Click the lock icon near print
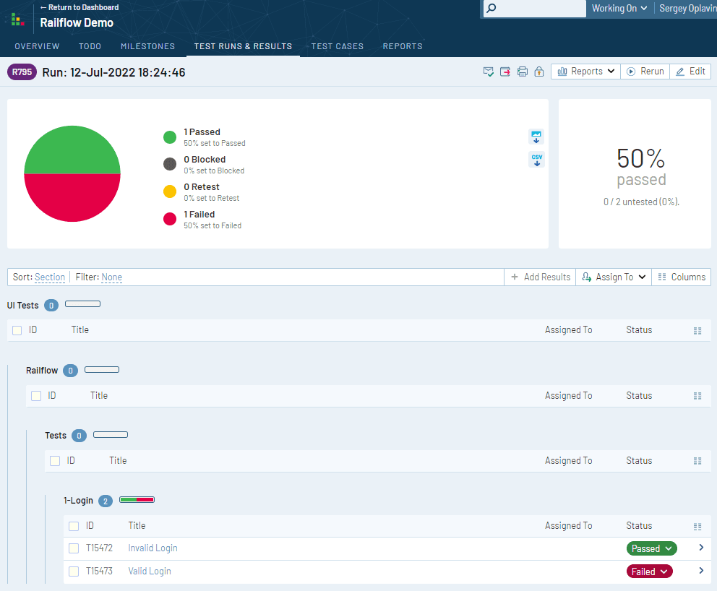Image resolution: width=717 pixels, height=591 pixels. click(x=539, y=71)
